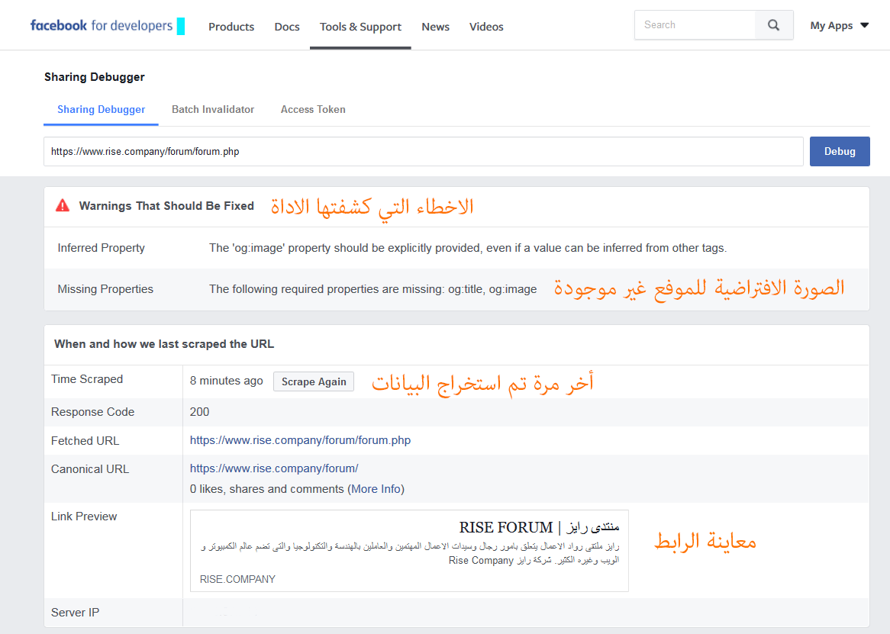The height and width of the screenshot is (634, 890).
Task: Click the Time Scraped label
Action: click(87, 379)
